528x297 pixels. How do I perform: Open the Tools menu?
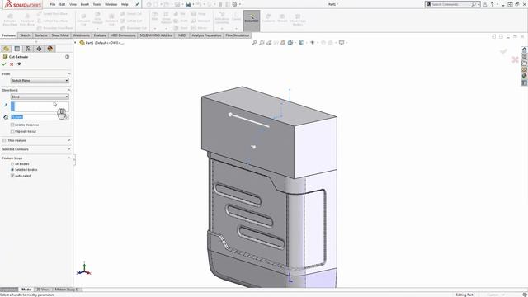pos(97,4)
